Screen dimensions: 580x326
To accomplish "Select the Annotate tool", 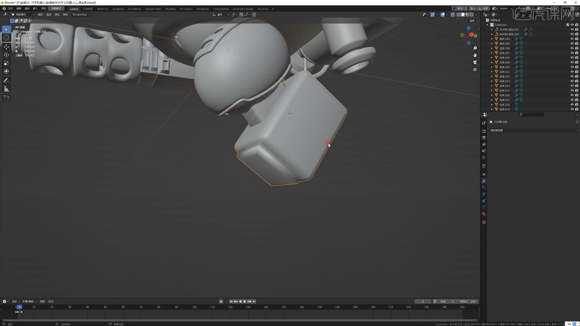I will pyautogui.click(x=6, y=81).
